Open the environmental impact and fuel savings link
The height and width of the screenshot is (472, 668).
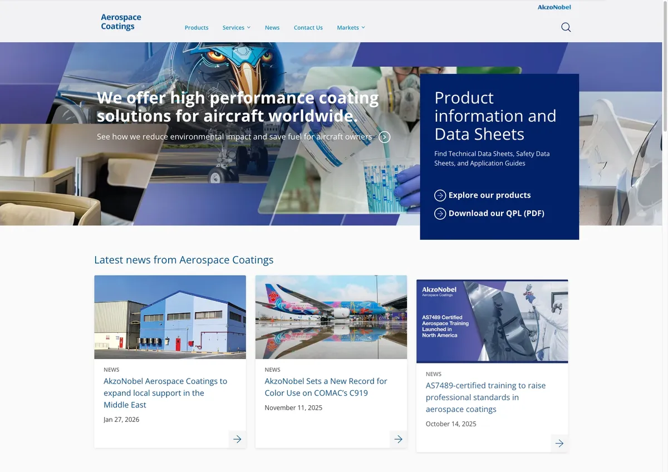(234, 136)
